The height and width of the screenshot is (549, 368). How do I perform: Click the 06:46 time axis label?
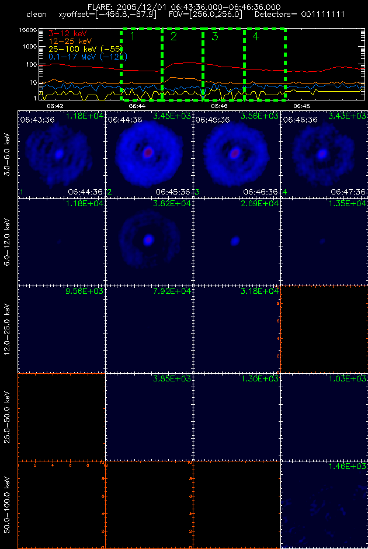coord(220,105)
